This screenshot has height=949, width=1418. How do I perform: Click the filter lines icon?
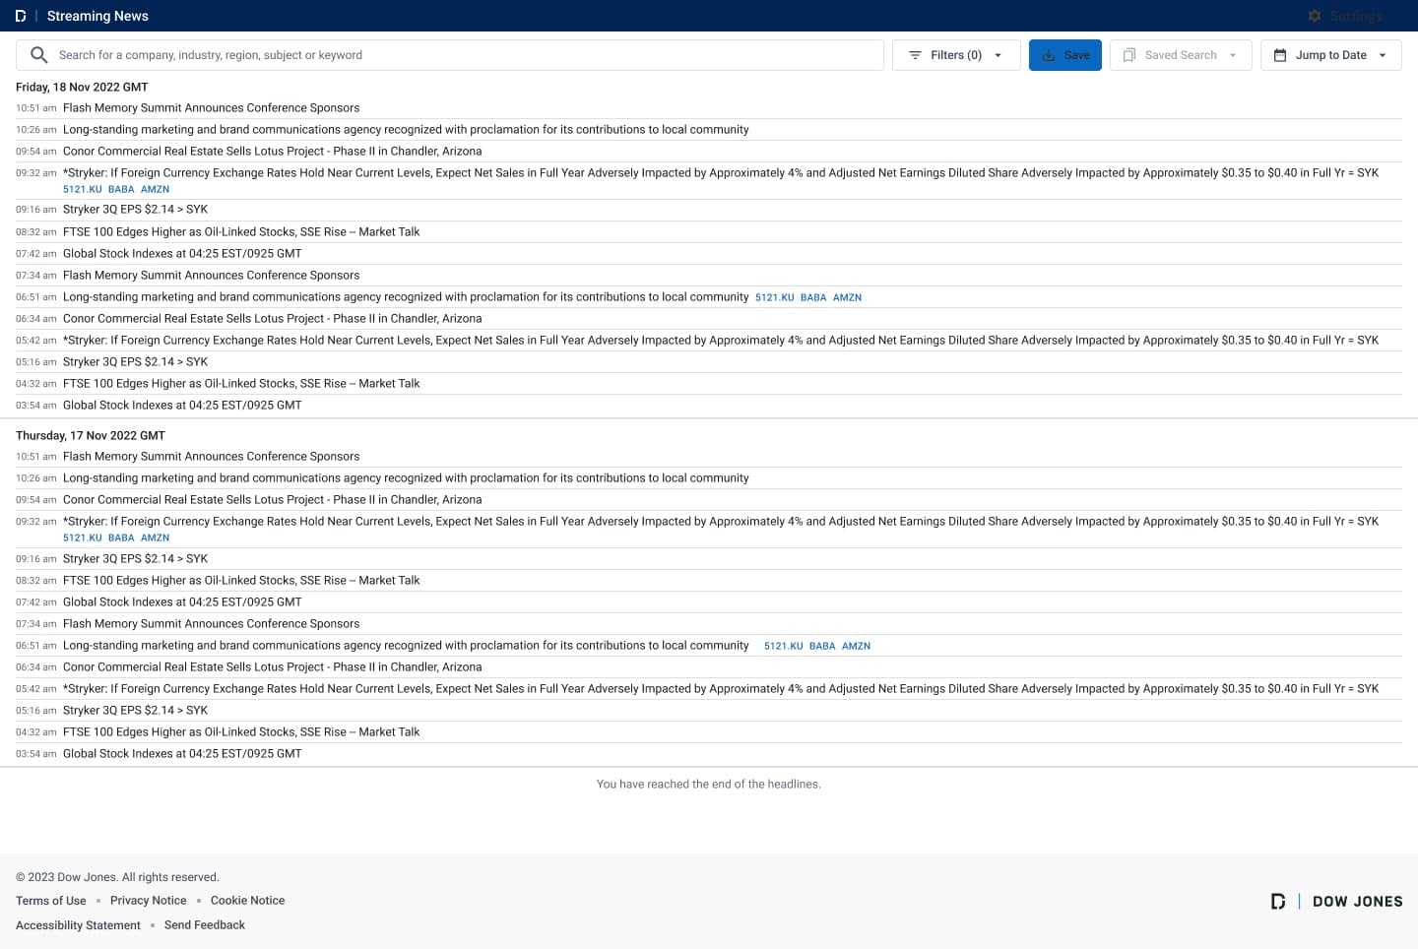coord(915,55)
